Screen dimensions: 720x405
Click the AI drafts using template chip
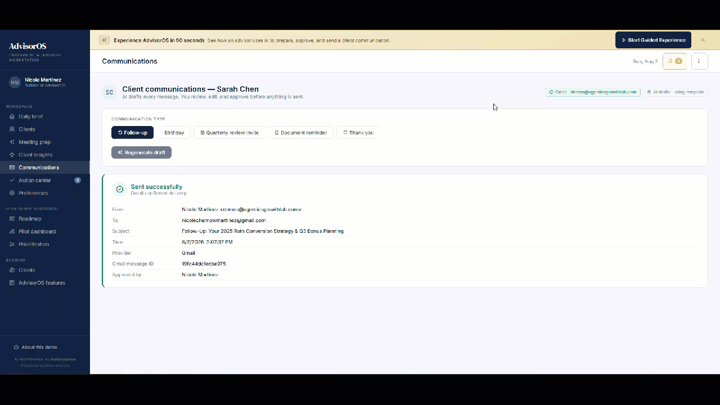coord(675,92)
